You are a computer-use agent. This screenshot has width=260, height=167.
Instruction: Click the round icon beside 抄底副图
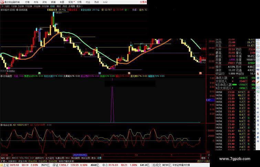coord(2,76)
